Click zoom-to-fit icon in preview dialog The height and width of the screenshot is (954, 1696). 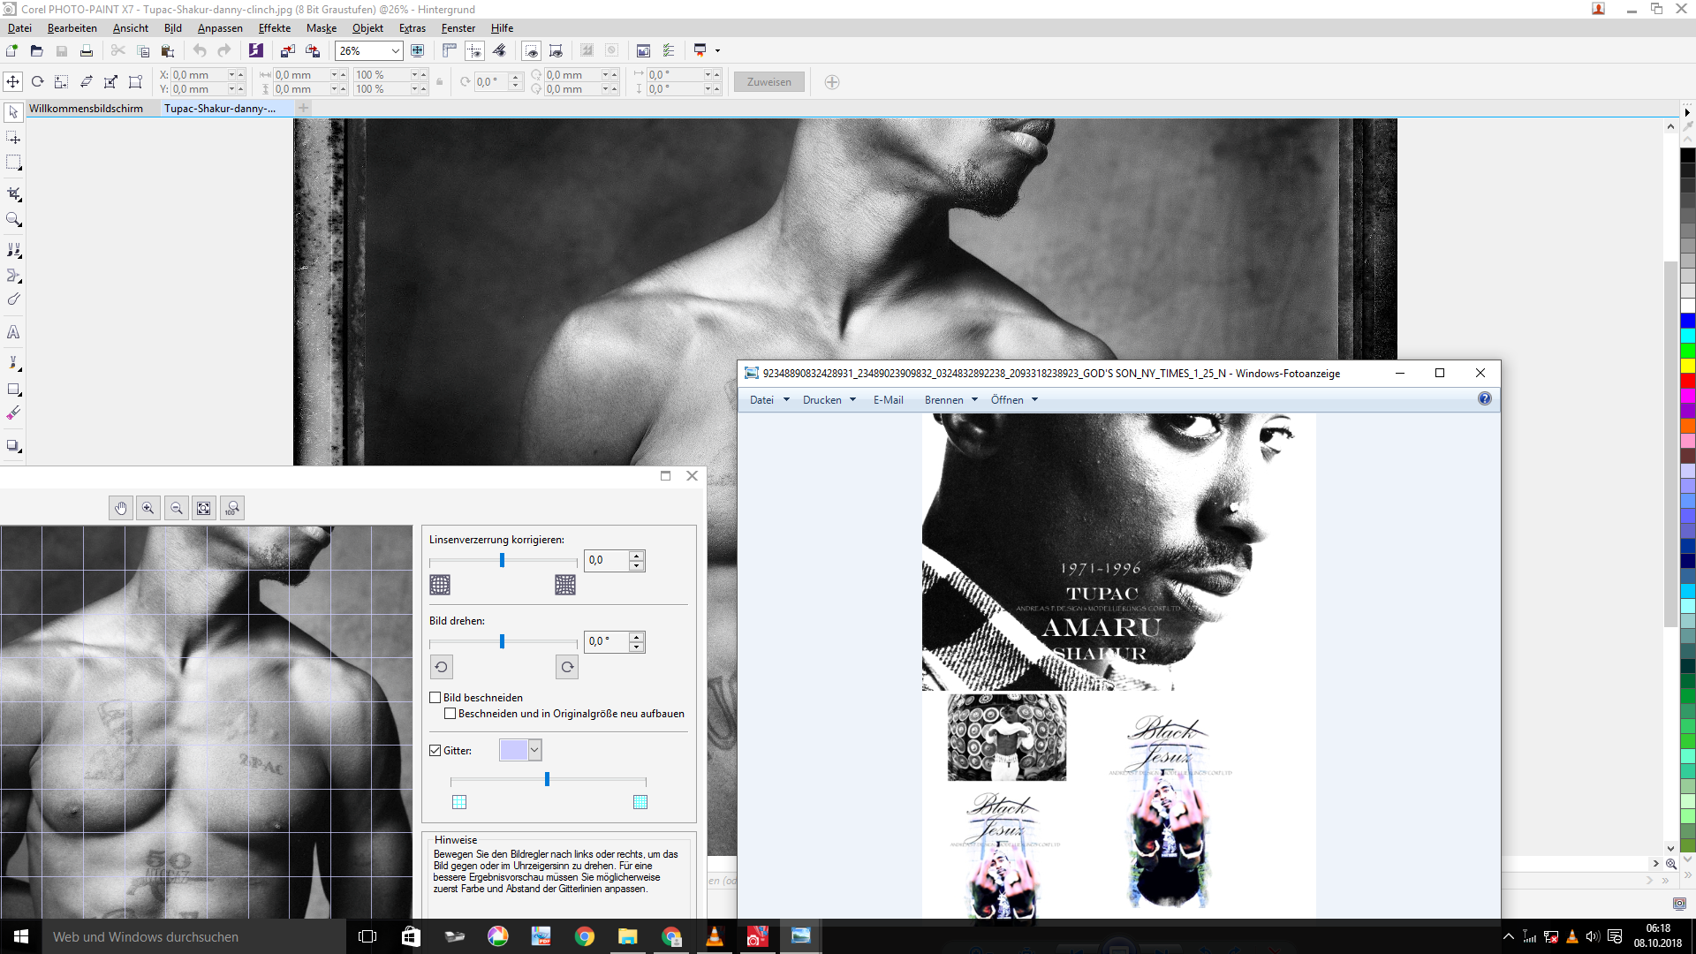coord(204,508)
